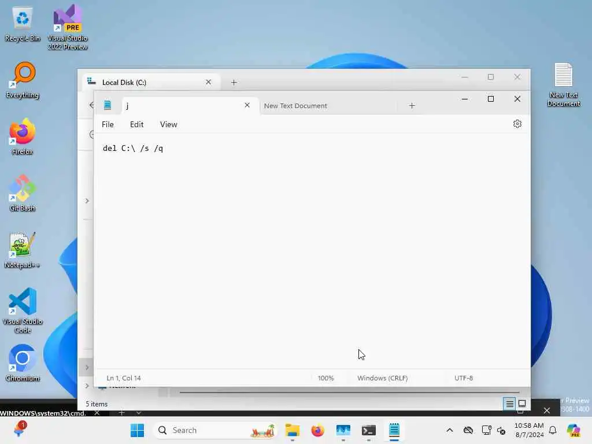Image resolution: width=592 pixels, height=444 pixels.
Task: Expand the Network tree node in Explorer
Action: (87, 386)
